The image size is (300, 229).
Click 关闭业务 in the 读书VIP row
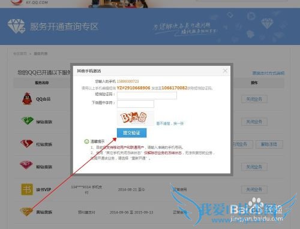click(x=254, y=189)
